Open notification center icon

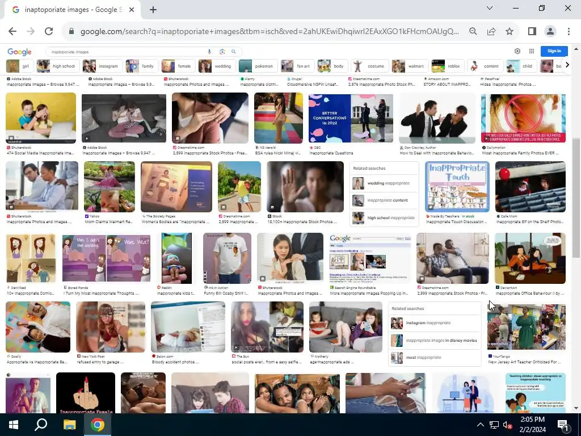coord(562,425)
